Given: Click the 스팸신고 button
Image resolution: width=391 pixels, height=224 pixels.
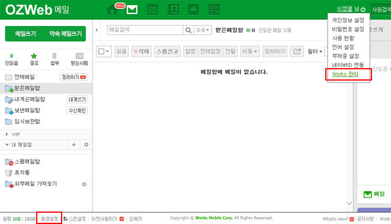Looking at the screenshot, I should [167, 52].
